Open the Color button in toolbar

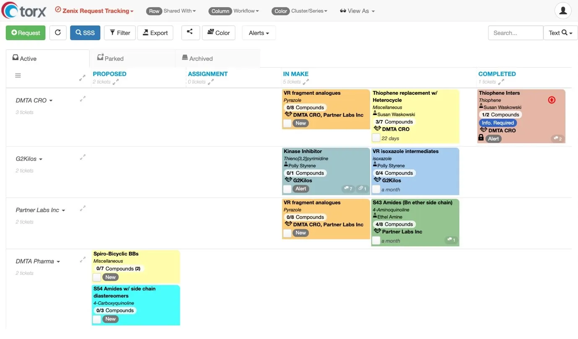coord(218,33)
